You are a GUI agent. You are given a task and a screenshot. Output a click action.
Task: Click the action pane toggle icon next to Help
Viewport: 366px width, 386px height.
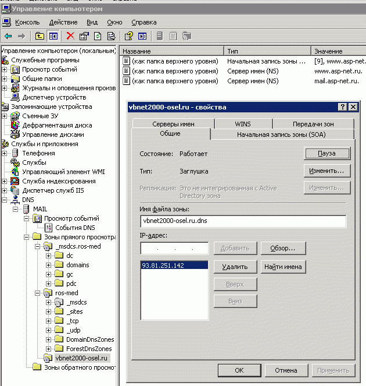[142, 36]
